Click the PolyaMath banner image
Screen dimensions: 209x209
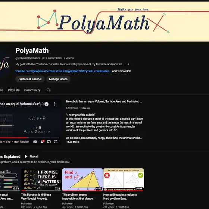tap(104, 22)
